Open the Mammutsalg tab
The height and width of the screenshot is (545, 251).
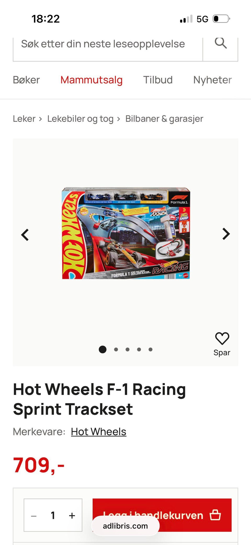[x=92, y=80]
